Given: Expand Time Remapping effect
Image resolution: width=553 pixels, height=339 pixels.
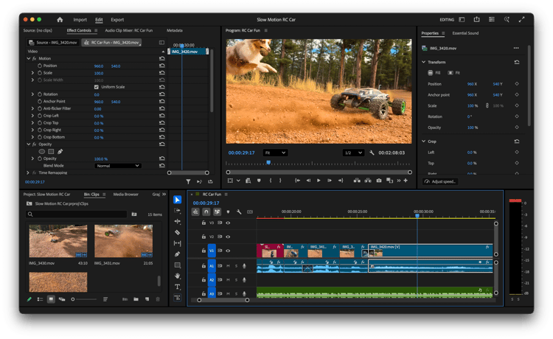Looking at the screenshot, I should (28, 172).
